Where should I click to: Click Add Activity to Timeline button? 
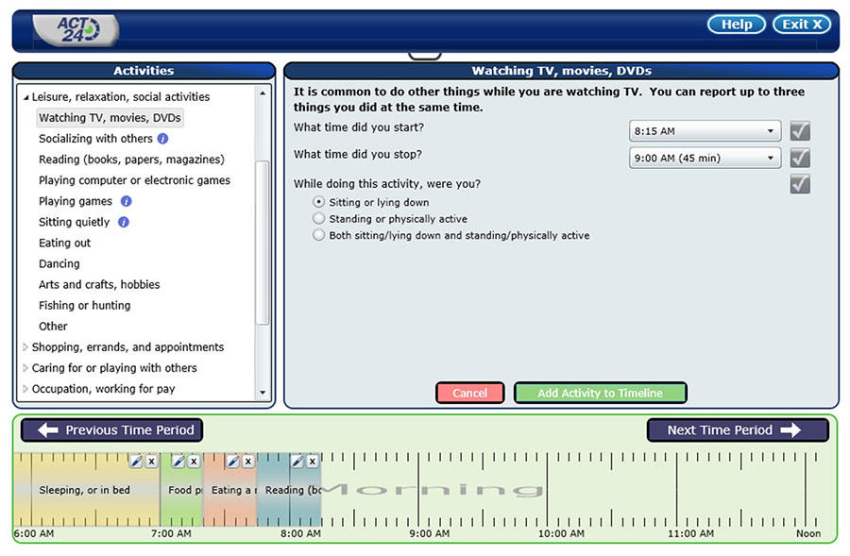tap(600, 393)
